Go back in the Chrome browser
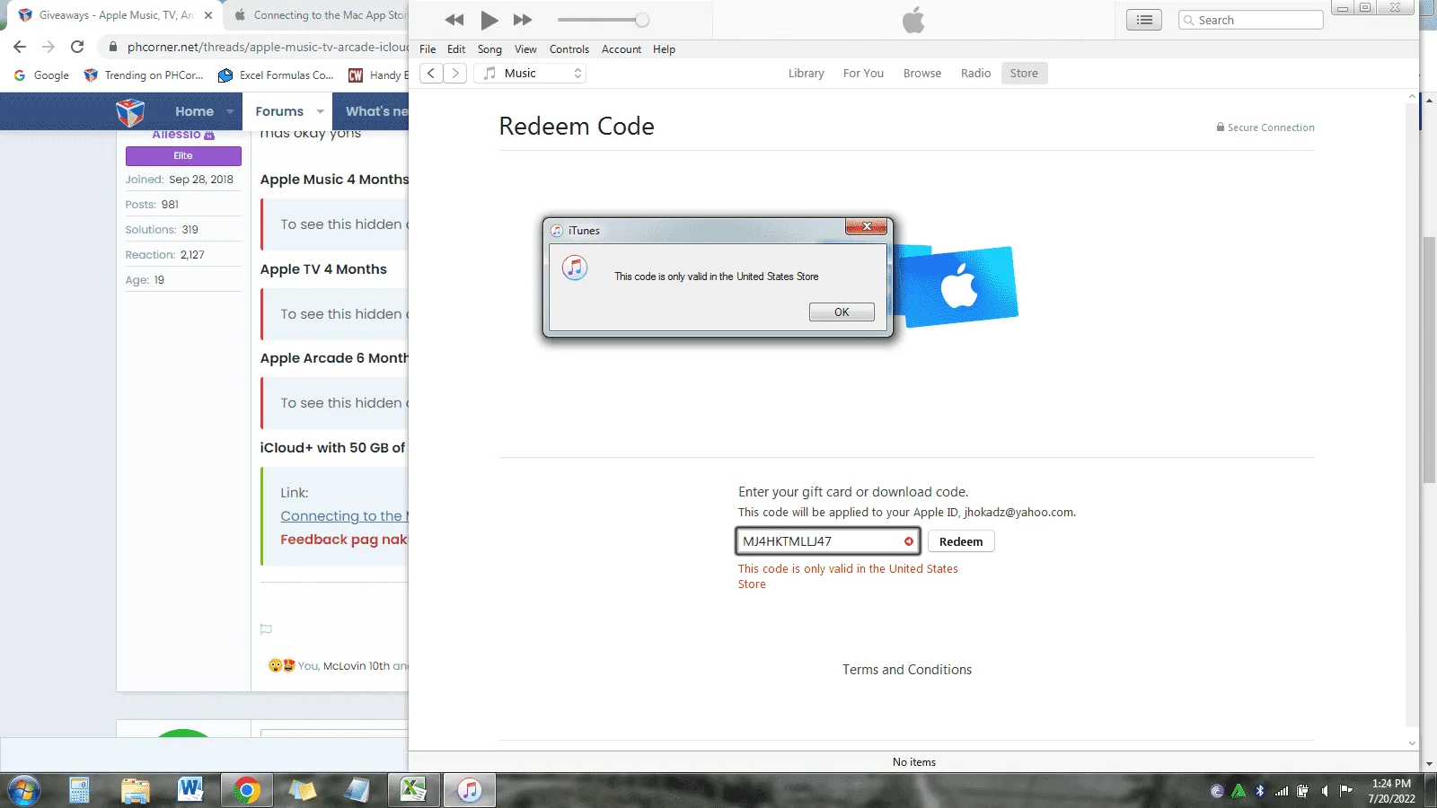 [20, 47]
